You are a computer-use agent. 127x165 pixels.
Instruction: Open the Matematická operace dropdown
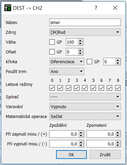85,116
